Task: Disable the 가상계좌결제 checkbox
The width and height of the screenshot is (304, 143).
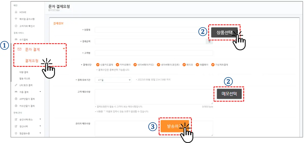Action: 212,65
